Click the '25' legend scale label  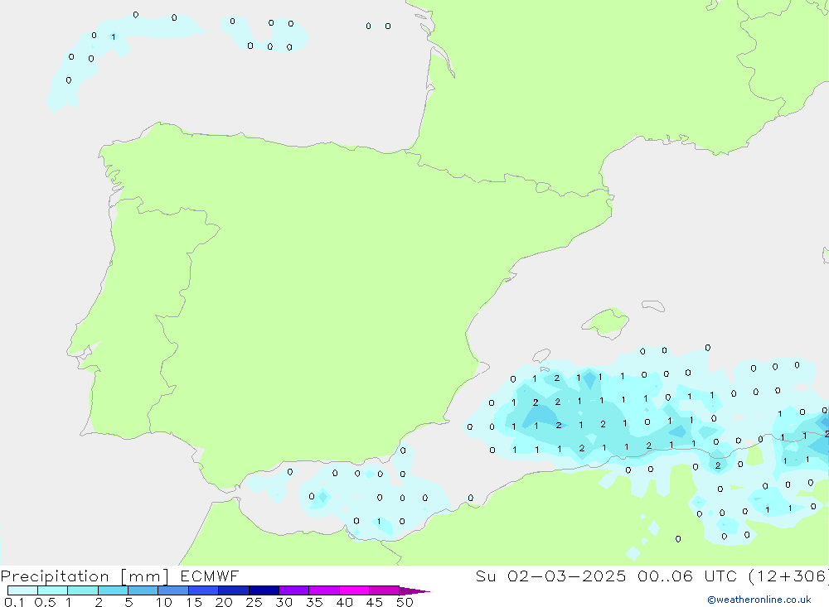coord(255,602)
